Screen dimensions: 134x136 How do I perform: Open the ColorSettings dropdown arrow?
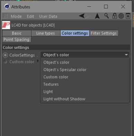tap(126, 55)
